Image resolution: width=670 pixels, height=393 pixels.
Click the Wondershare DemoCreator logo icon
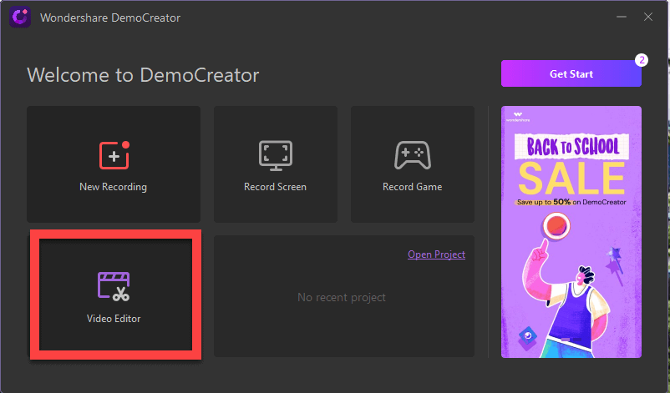[x=20, y=17]
